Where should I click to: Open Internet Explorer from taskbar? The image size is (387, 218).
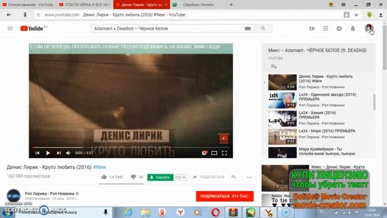pyautogui.click(x=128, y=213)
